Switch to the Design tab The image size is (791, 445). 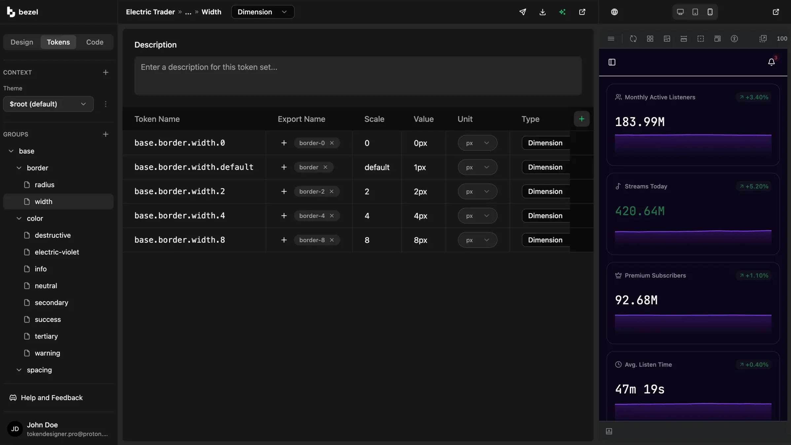pos(22,42)
